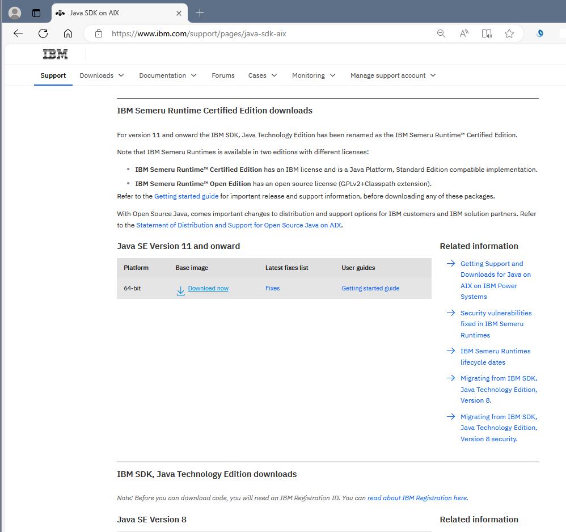The image size is (566, 532).
Task: Click the Download now link
Action: 208,288
